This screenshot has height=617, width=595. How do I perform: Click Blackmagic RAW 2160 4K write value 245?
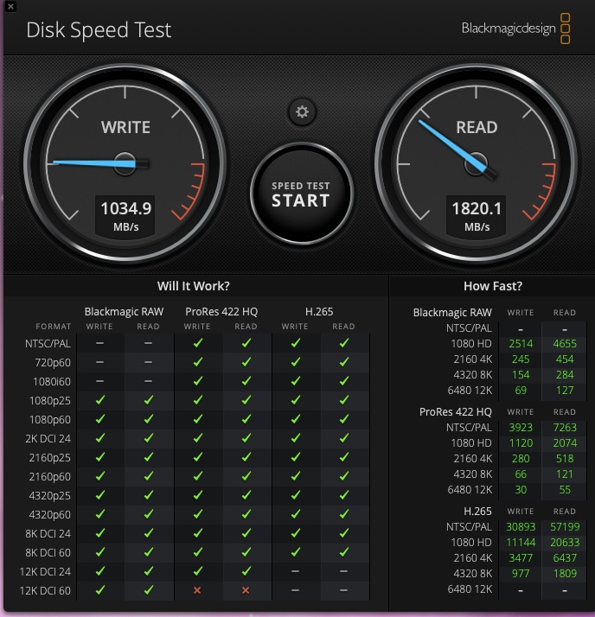click(x=521, y=359)
